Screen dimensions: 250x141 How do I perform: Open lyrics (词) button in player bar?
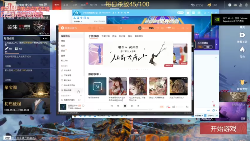point(138,106)
